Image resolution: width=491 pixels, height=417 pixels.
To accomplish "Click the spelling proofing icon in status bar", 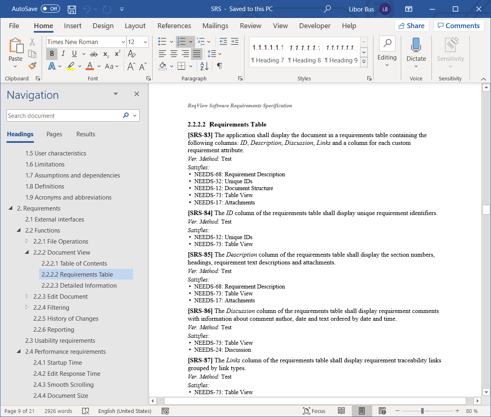I will click(86, 411).
